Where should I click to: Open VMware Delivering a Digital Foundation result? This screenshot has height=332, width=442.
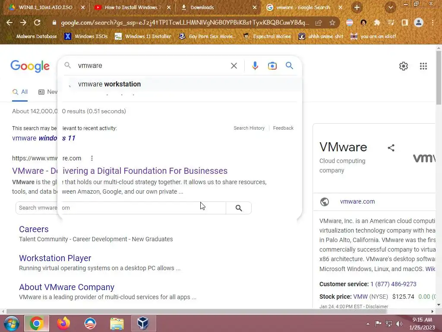tap(120, 171)
